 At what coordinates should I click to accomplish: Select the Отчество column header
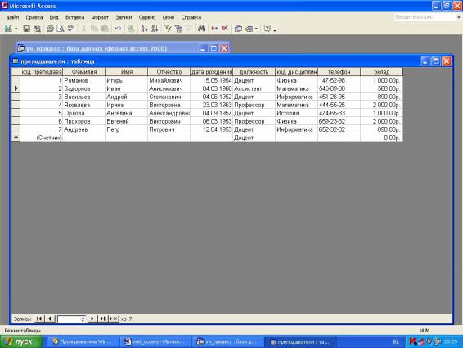(169, 72)
